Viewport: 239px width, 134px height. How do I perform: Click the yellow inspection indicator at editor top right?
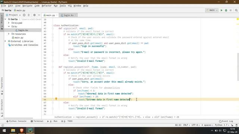point(238,19)
